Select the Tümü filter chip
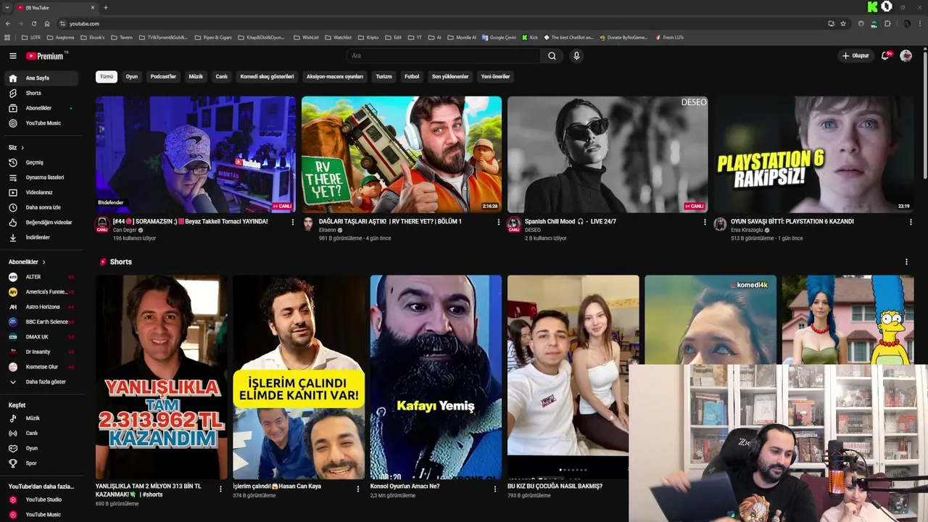Image resolution: width=928 pixels, height=522 pixels. click(x=107, y=76)
